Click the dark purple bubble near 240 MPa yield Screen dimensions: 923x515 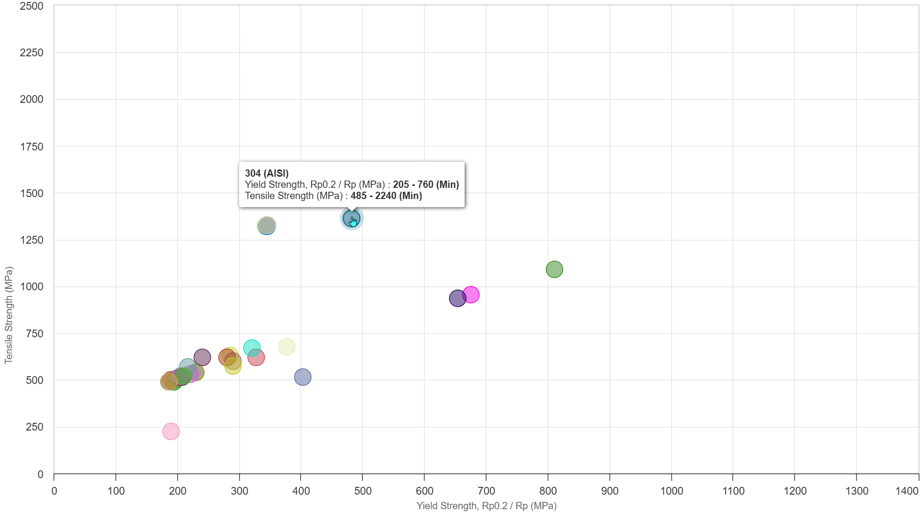[202, 356]
